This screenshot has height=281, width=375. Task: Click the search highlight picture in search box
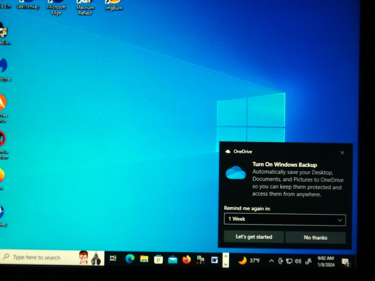click(90, 258)
